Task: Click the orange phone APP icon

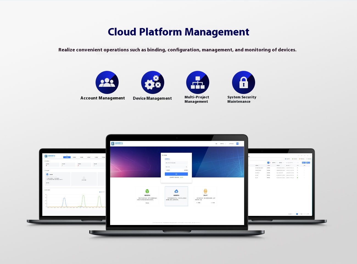Action: pos(205,191)
